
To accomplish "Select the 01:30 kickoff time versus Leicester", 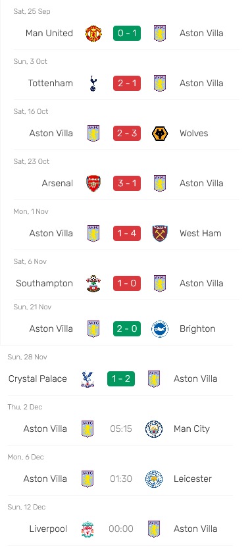I will click(121, 479).
